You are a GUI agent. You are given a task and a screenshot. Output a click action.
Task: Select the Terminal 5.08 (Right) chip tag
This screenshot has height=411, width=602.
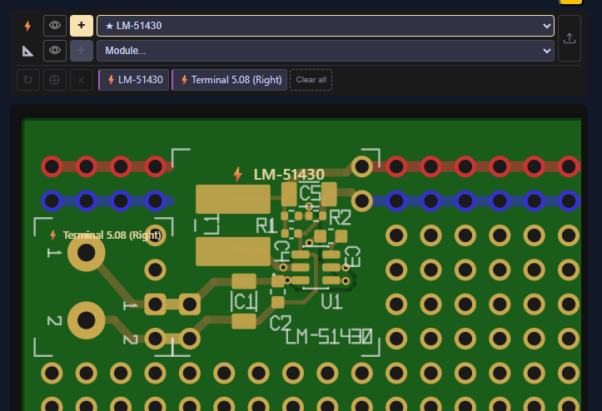pos(230,81)
